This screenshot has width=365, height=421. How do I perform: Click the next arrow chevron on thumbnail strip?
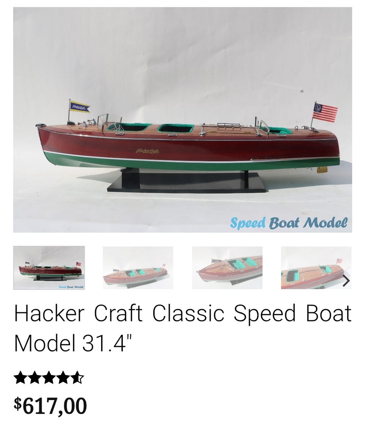point(346,281)
